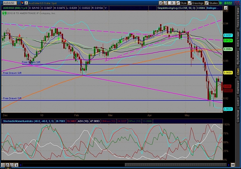Click the AUD/USD (BID) 1 y D label

point(15,8)
